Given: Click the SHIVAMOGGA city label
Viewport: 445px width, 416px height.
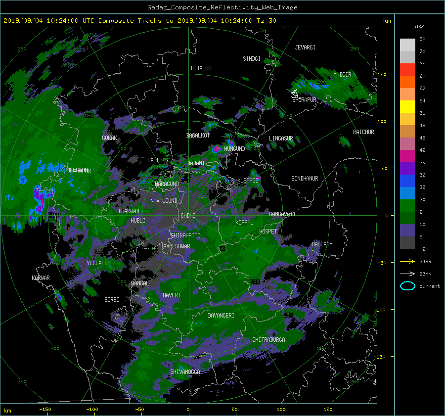Looking at the screenshot, I should point(185,372).
